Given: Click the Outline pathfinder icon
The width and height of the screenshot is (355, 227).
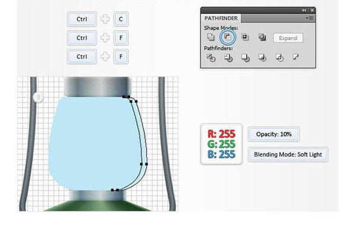Looking at the screenshot, I should pyautogui.click(x=279, y=58).
